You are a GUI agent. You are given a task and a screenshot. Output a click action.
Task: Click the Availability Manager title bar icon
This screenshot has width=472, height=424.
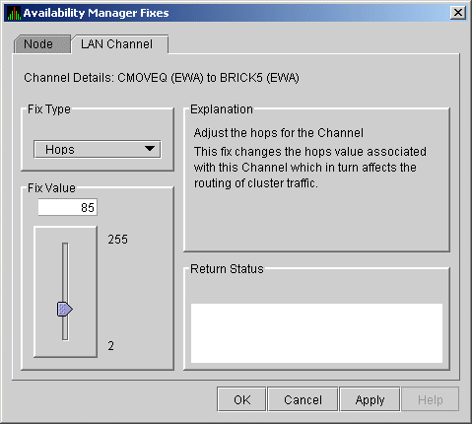tap(14, 13)
